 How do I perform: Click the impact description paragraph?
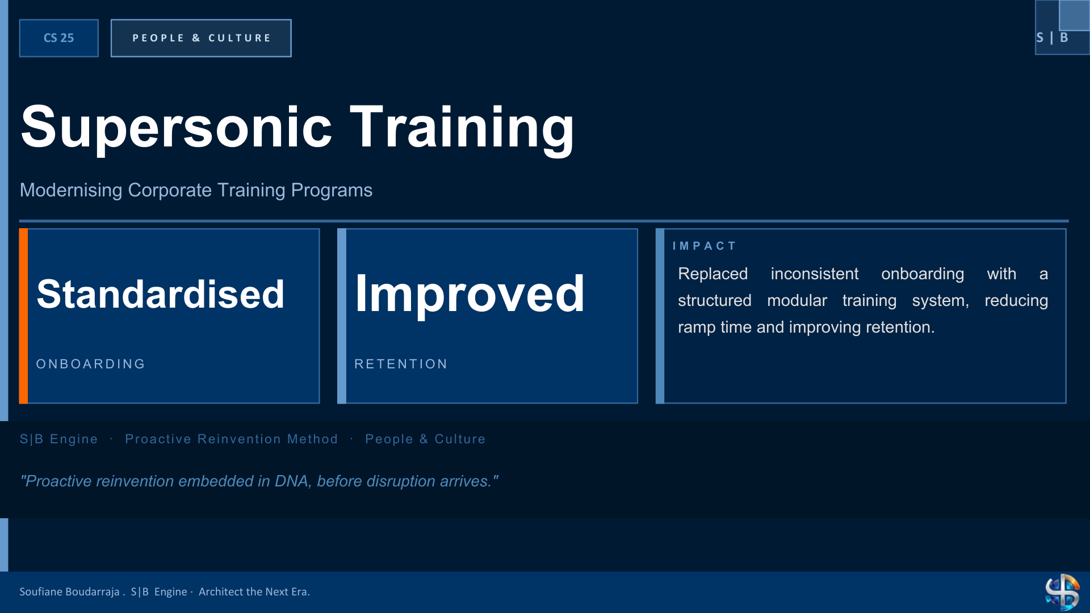pyautogui.click(x=863, y=300)
